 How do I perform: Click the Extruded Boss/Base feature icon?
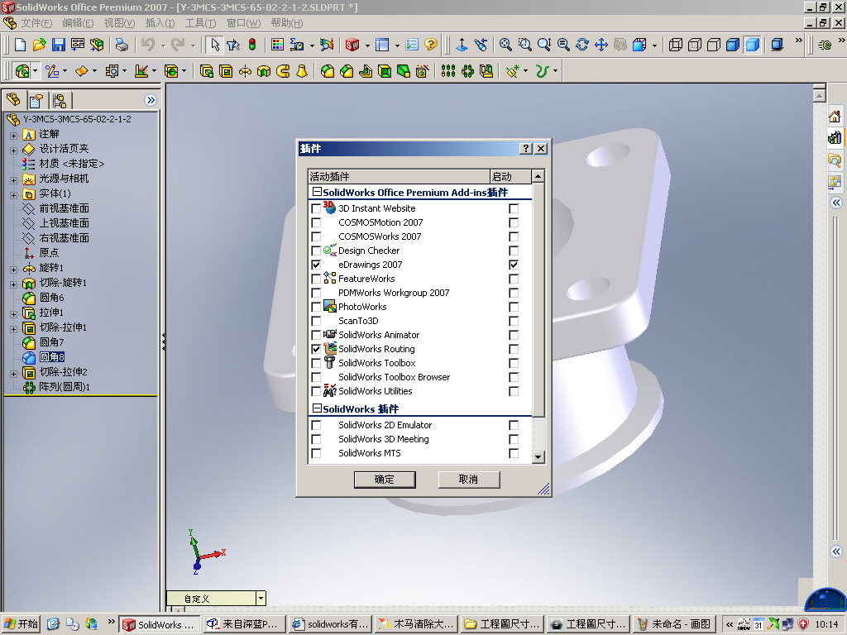[206, 71]
